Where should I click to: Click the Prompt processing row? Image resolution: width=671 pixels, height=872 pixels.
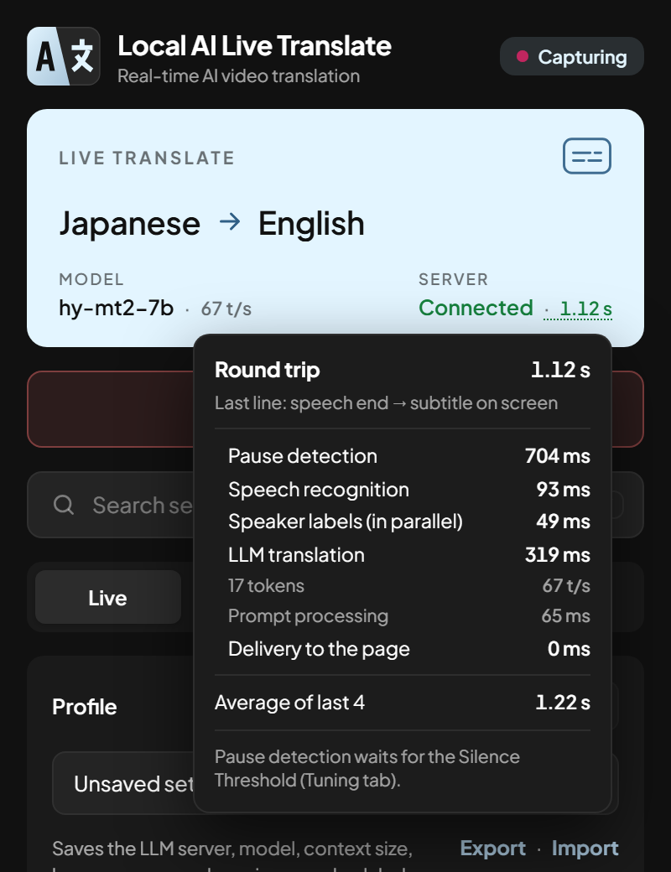coord(409,615)
